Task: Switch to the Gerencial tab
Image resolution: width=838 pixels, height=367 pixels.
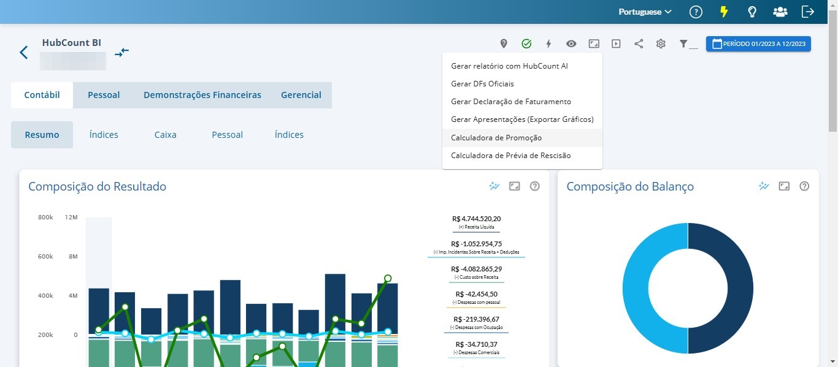Action: [301, 95]
